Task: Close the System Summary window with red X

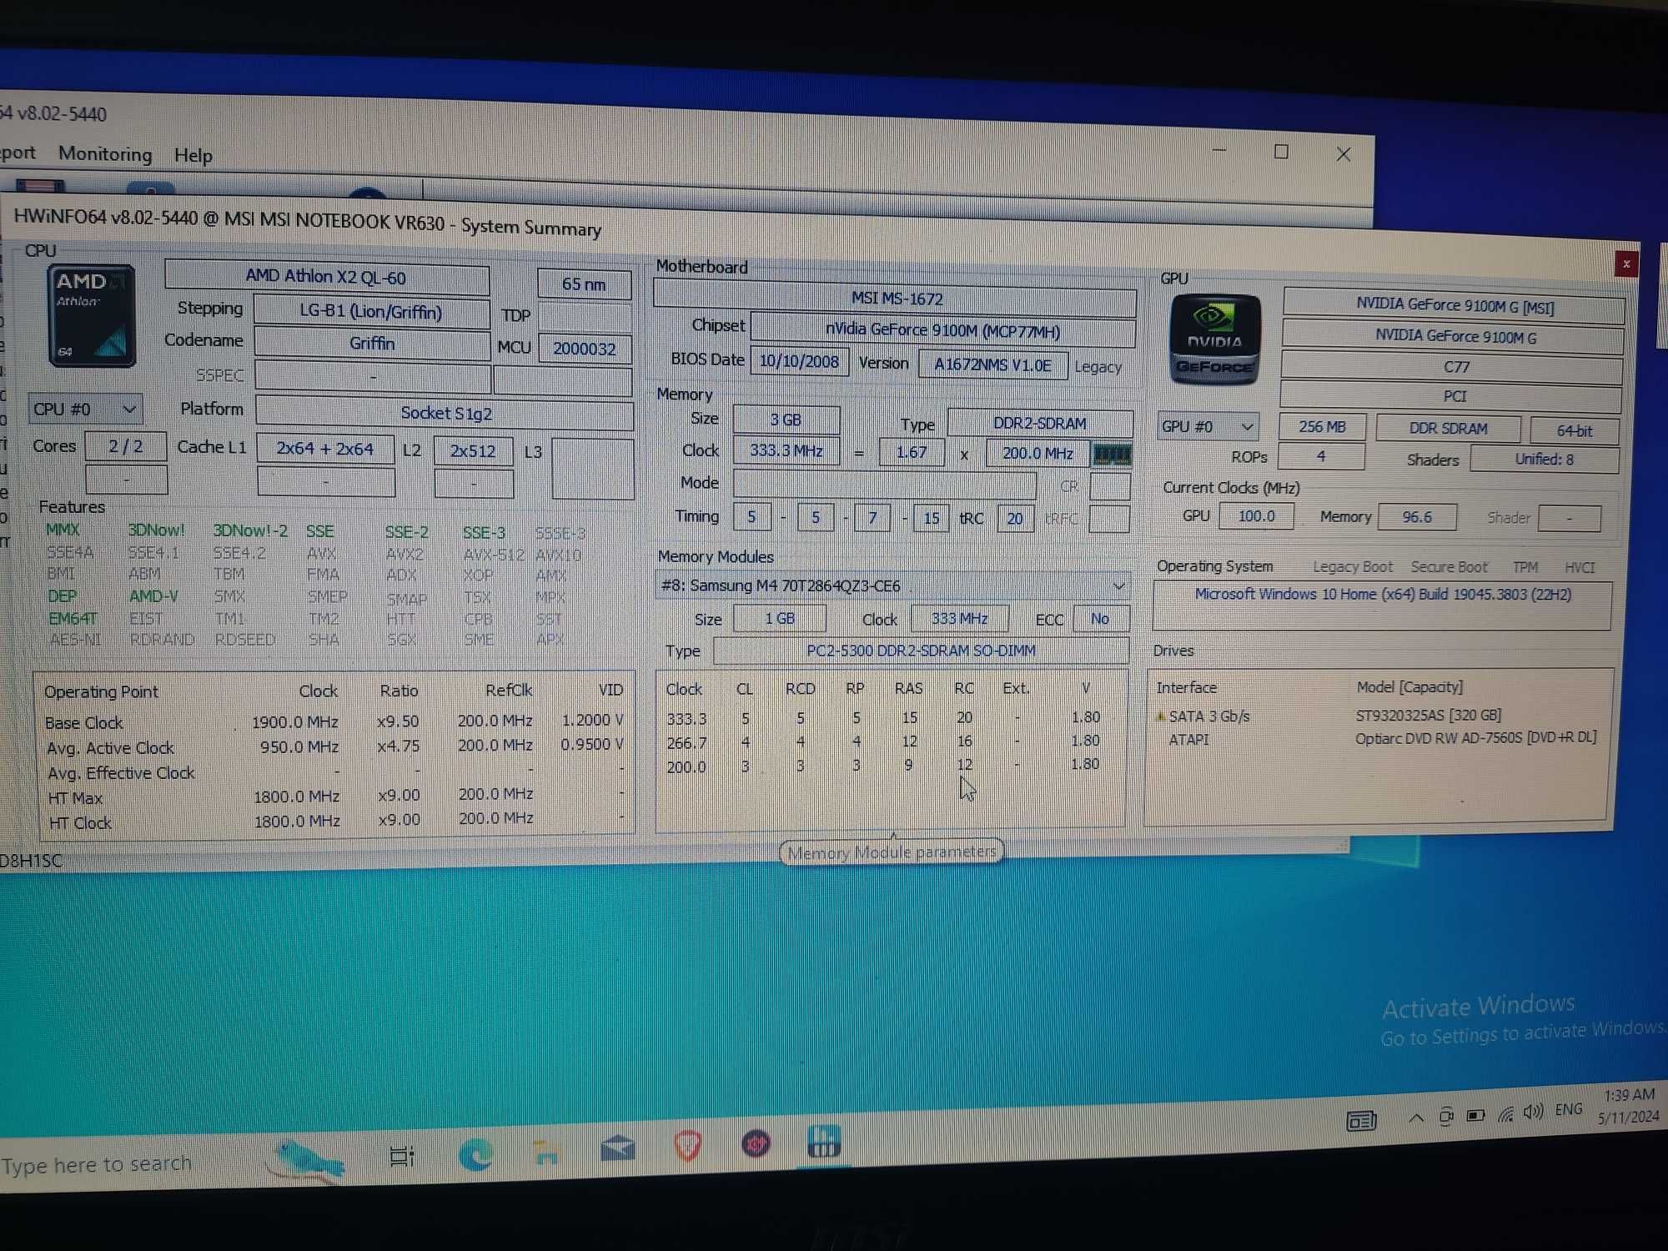Action: point(1625,264)
